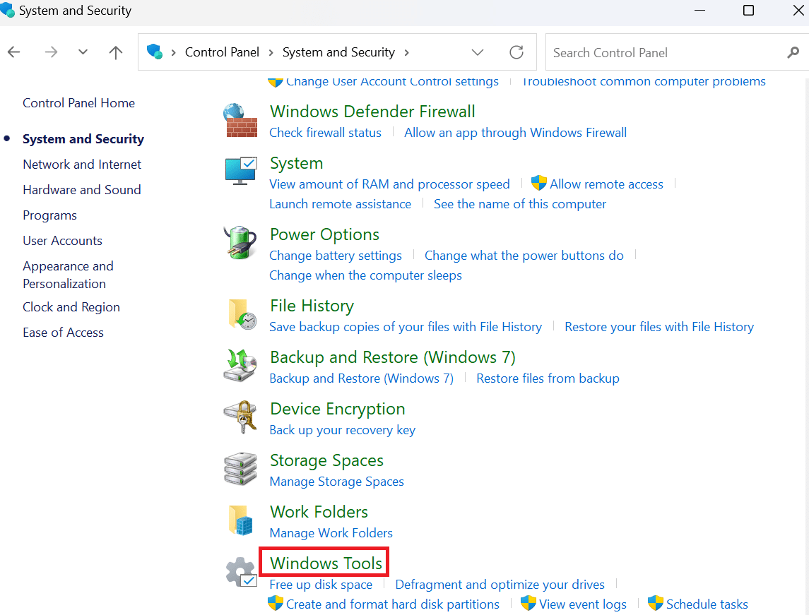The width and height of the screenshot is (809, 615).
Task: Click Restore your files with File History
Action: point(659,327)
